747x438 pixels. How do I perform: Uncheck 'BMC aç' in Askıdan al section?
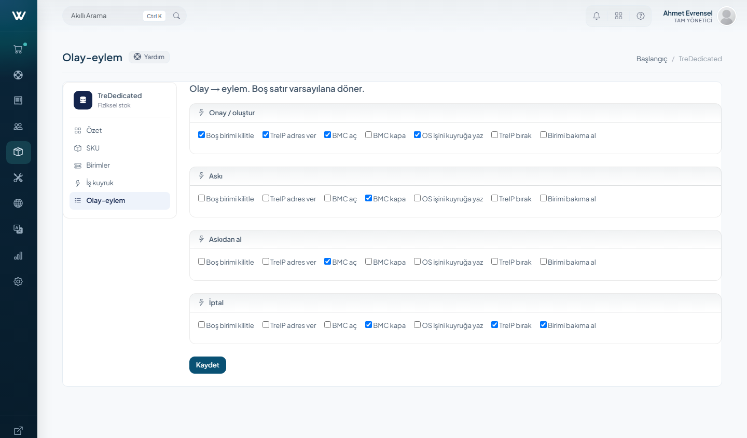pyautogui.click(x=327, y=262)
